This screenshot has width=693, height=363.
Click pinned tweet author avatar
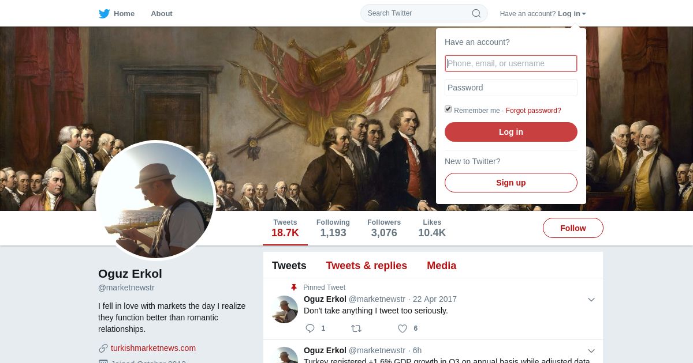click(x=285, y=309)
